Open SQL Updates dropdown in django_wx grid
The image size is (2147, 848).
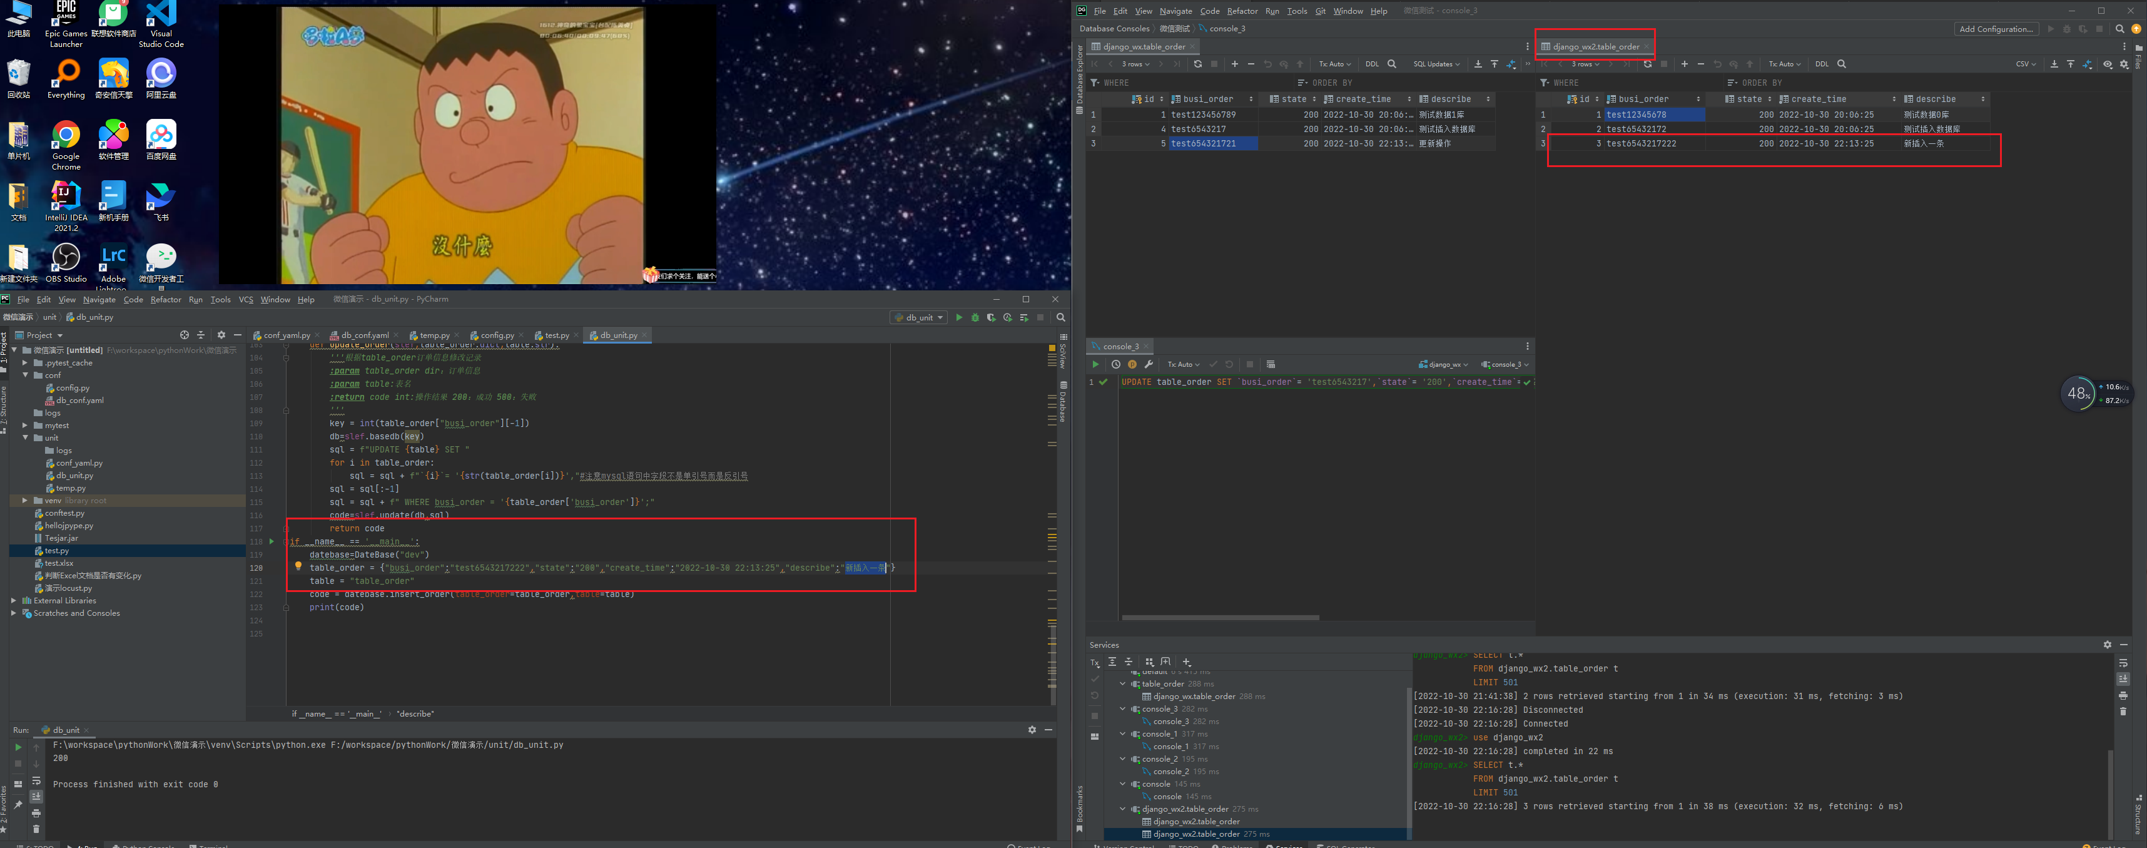(x=1436, y=64)
